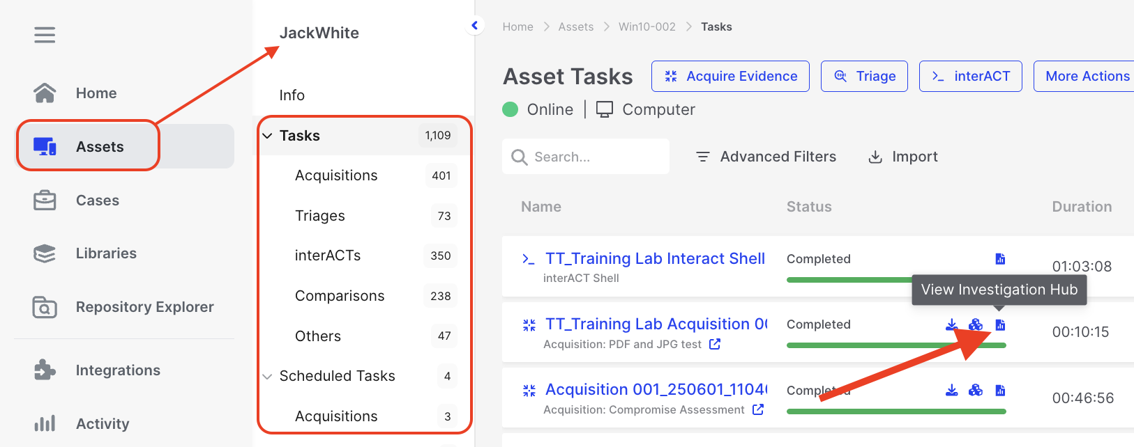Open TT_Training Lab Interact Shell task link

[655, 258]
